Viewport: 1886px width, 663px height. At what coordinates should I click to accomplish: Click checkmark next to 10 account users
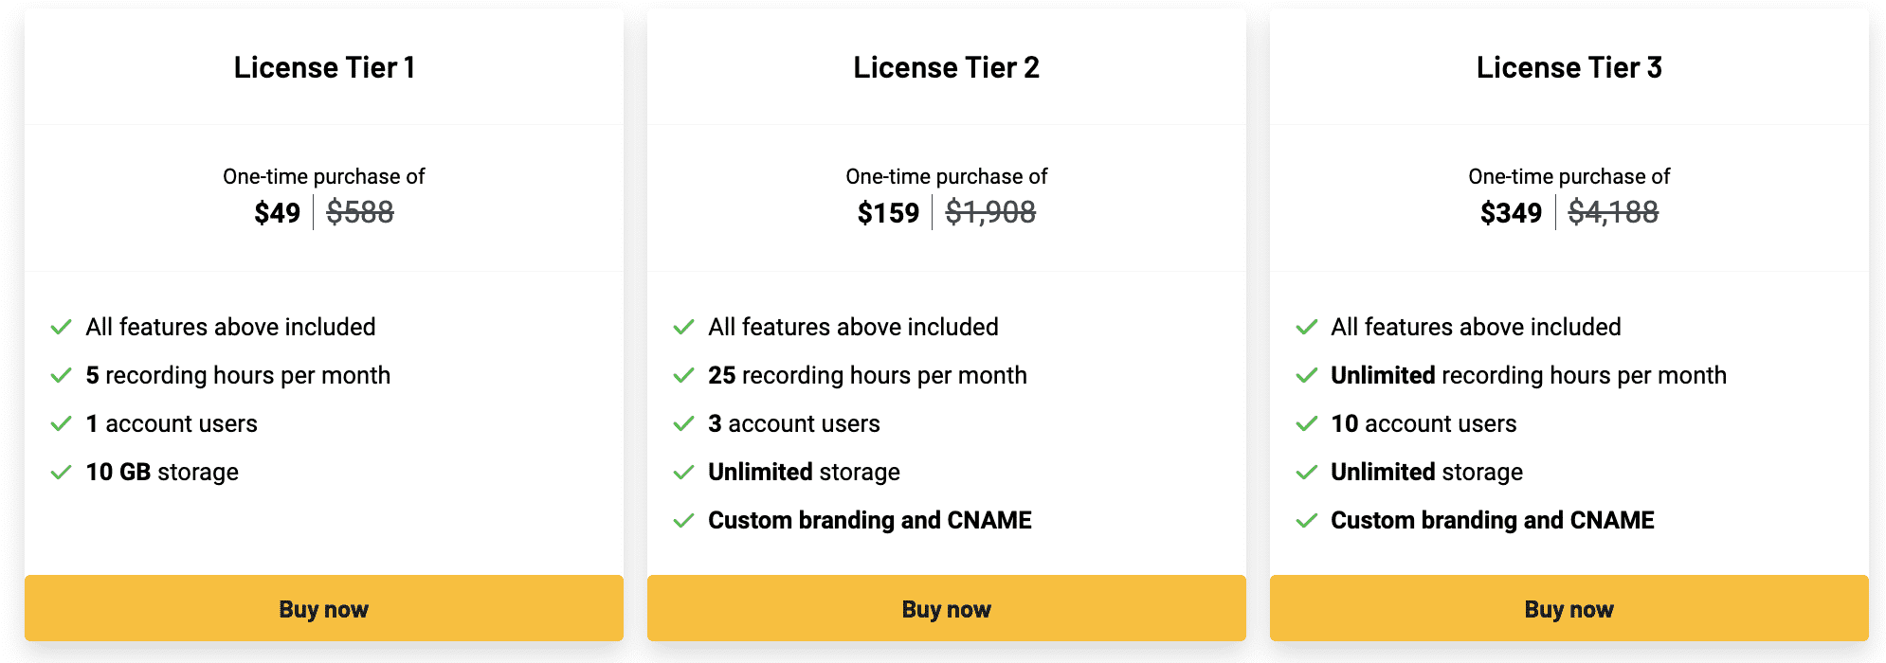[x=1307, y=424]
